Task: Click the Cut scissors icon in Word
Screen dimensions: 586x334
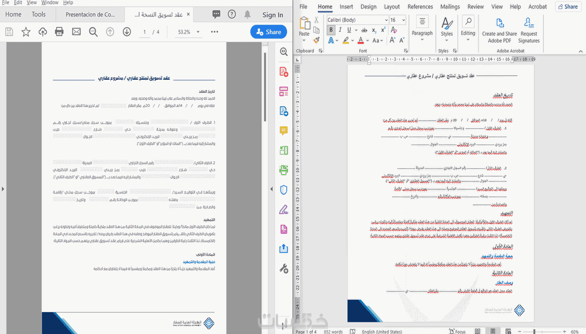Action: [316, 20]
